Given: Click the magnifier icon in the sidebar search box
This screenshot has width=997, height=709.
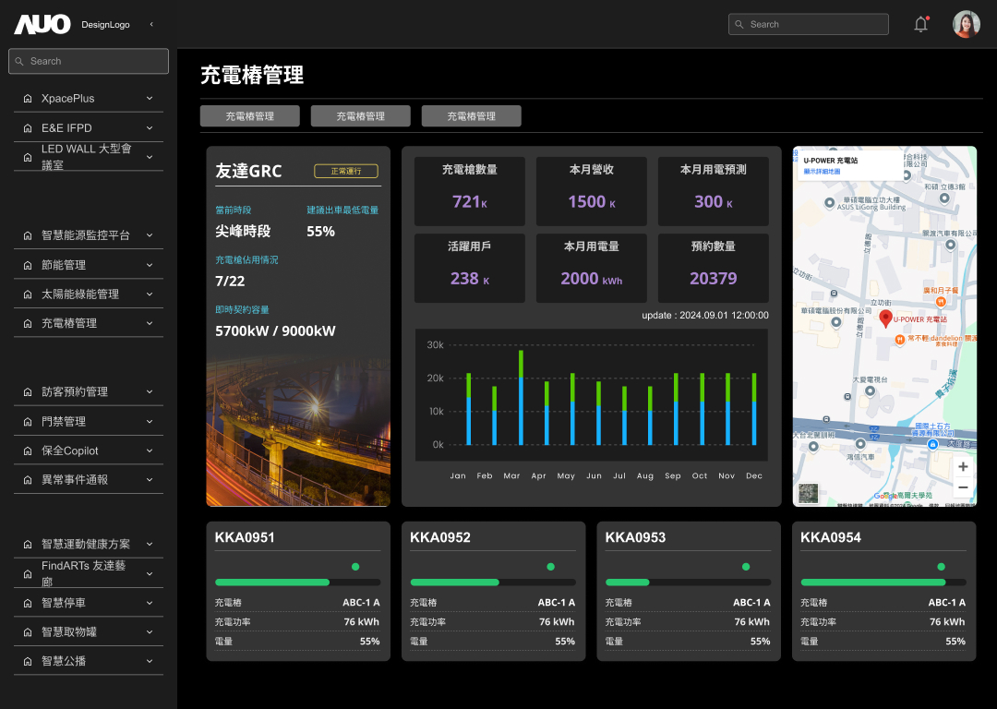Looking at the screenshot, I should [x=18, y=61].
